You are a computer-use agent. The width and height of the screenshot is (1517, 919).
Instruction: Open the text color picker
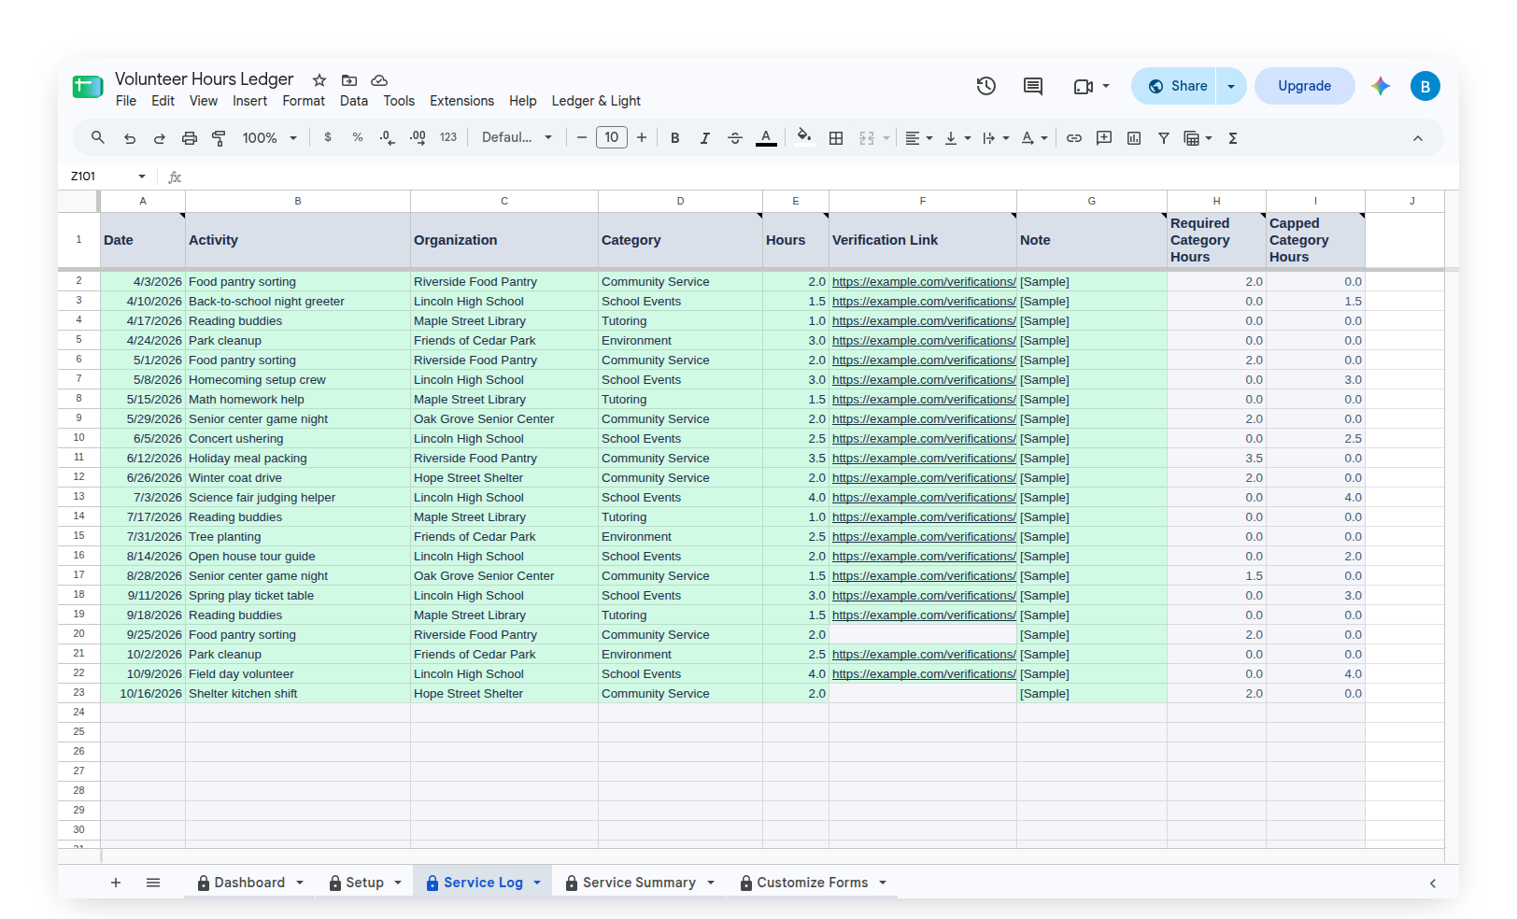766,138
